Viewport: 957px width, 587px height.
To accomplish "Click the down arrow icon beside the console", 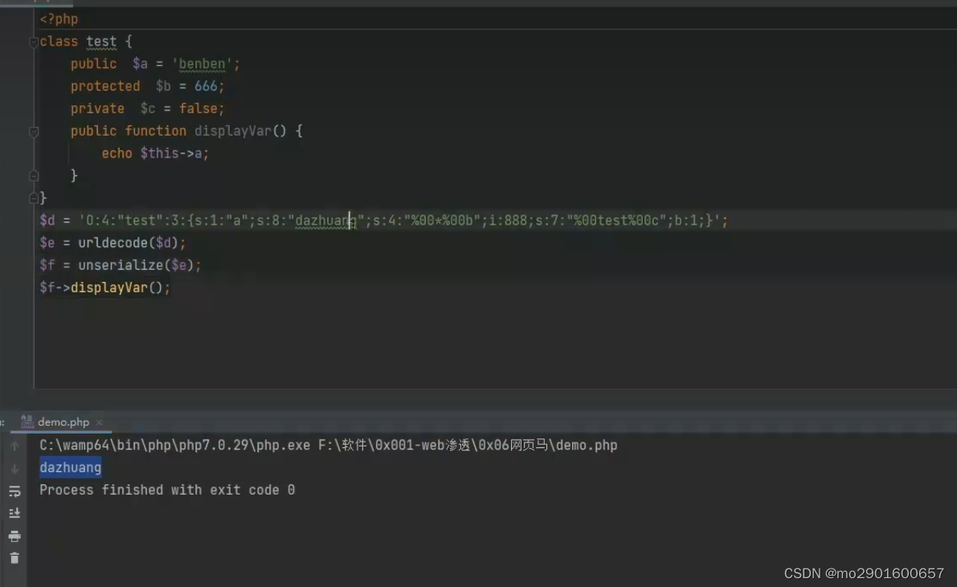I will coord(14,467).
